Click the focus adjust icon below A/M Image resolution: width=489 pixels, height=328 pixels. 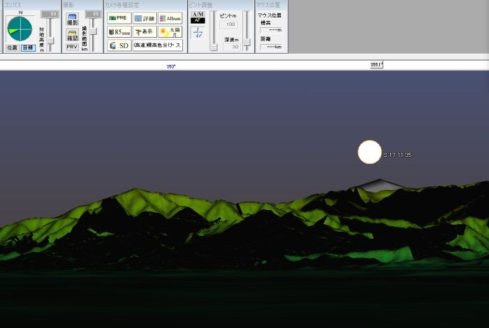(198, 33)
